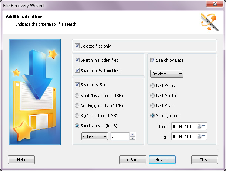Viewport: 226px width, 171px height.
Task: Decrease size value with down spinner arrow
Action: pos(133,138)
